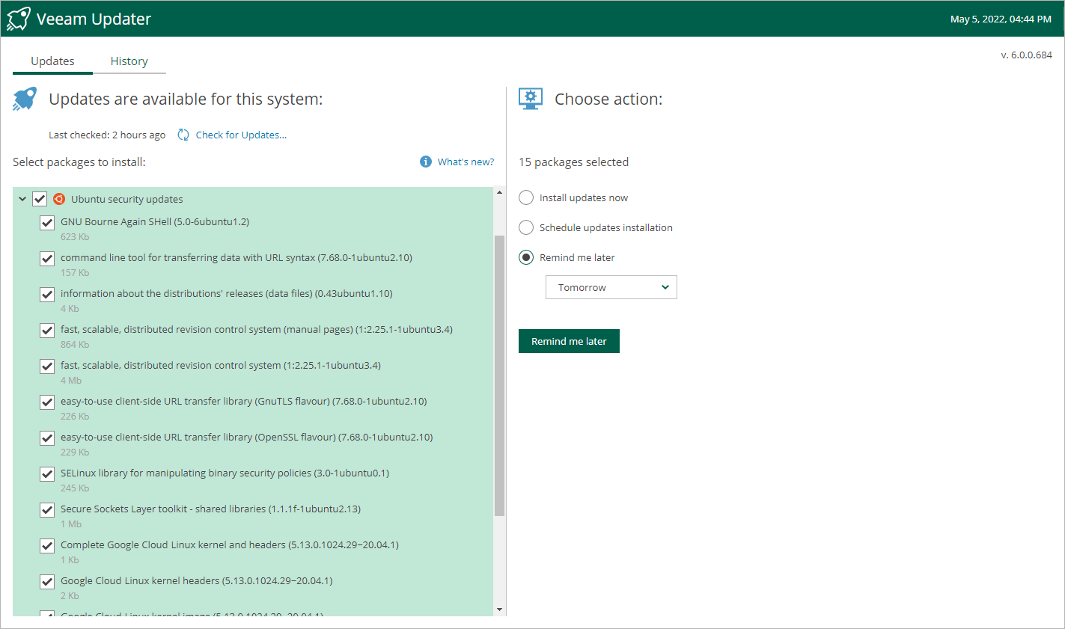Image resolution: width=1065 pixels, height=629 pixels.
Task: Uncheck SELinux library package checkbox
Action: tap(47, 473)
